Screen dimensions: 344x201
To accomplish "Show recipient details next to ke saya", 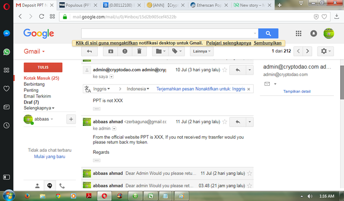I will coord(111,77).
